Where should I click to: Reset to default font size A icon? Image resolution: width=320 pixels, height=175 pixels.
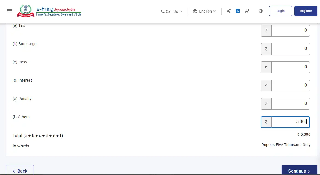click(x=238, y=11)
